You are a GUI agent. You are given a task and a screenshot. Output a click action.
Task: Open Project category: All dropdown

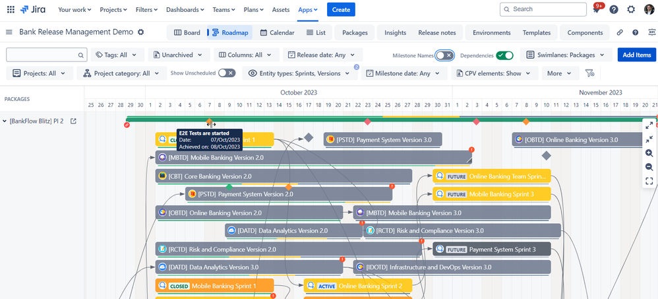pyautogui.click(x=122, y=73)
